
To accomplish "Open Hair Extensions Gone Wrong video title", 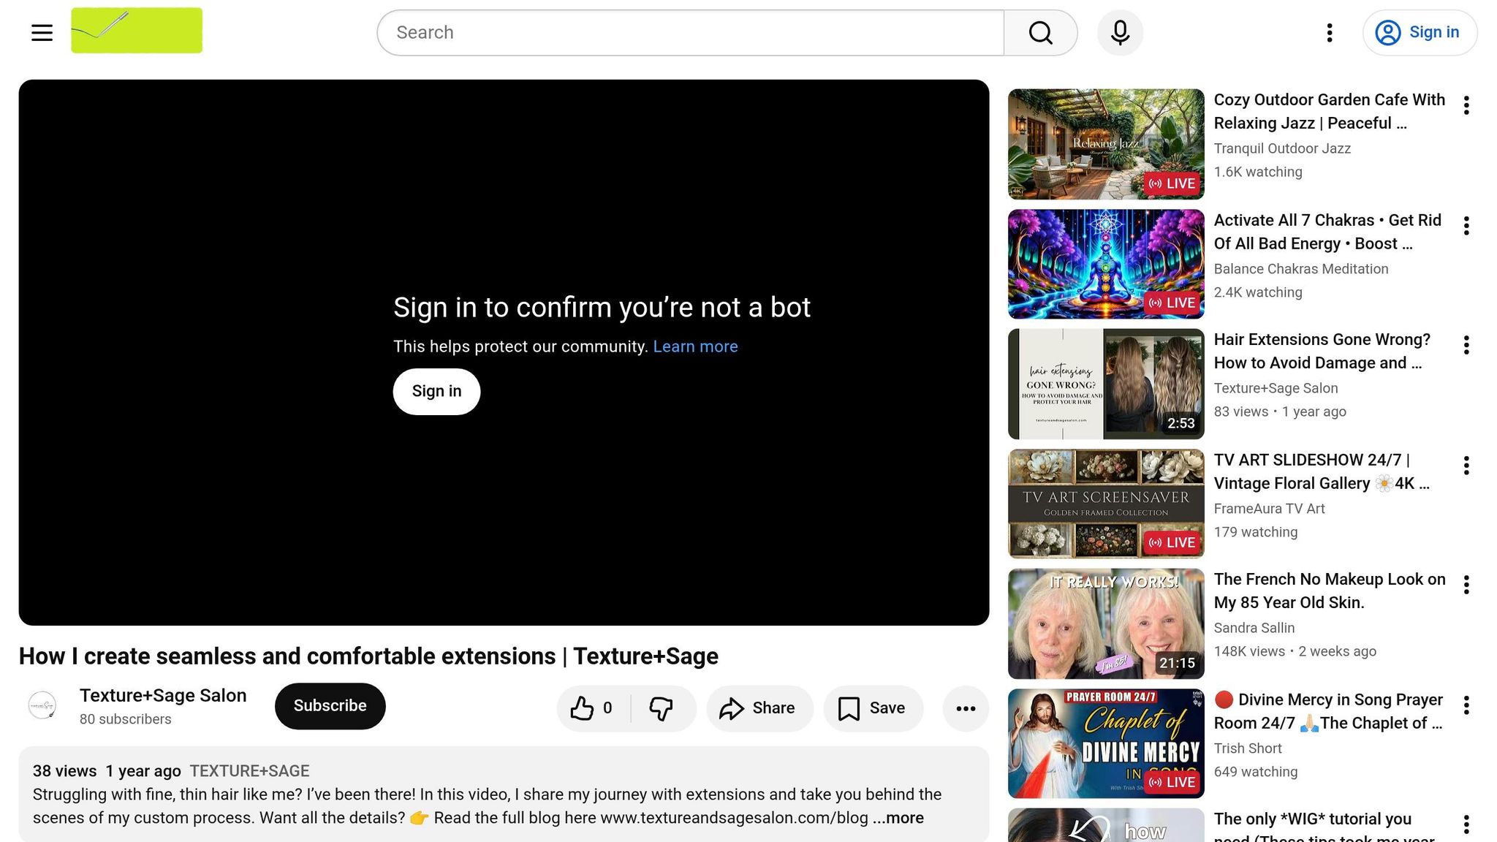I will 1322,352.
